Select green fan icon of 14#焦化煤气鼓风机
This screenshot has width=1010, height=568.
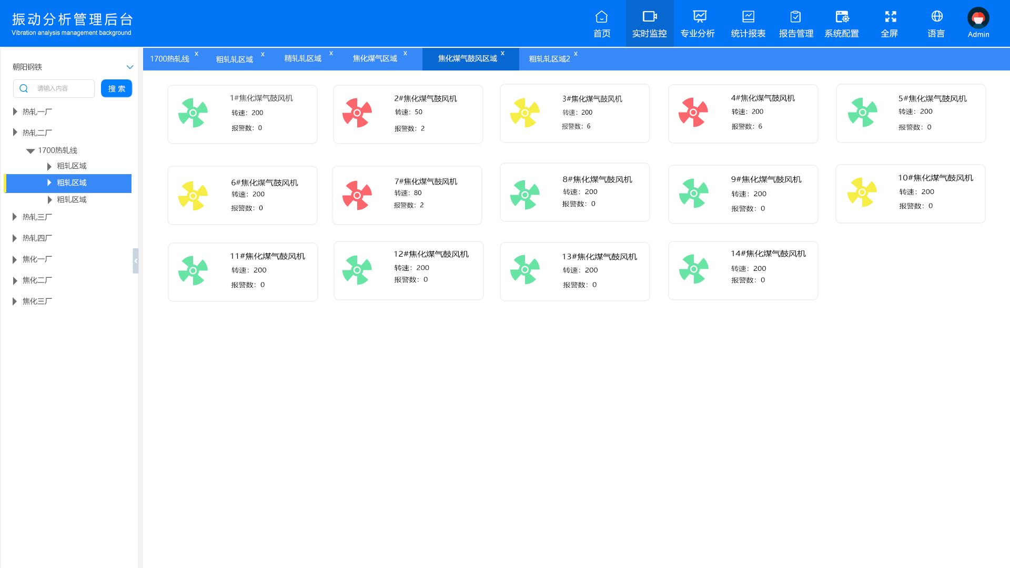[x=694, y=269]
